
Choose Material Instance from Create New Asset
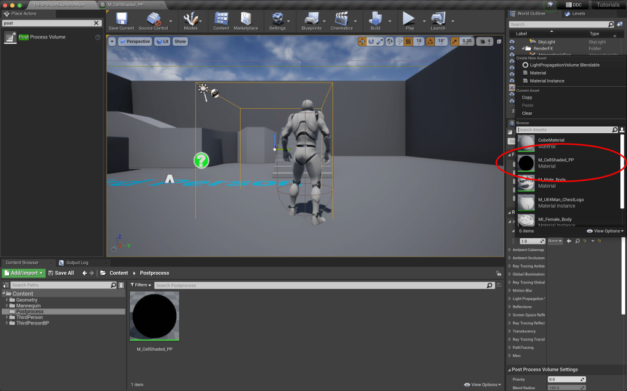[x=547, y=81]
